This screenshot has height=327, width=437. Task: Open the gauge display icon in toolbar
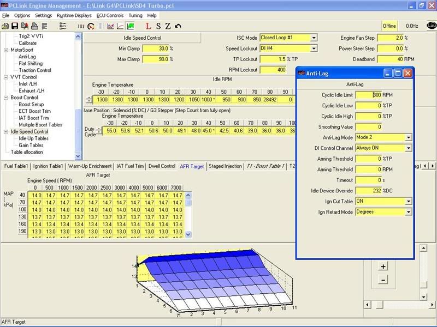90,26
